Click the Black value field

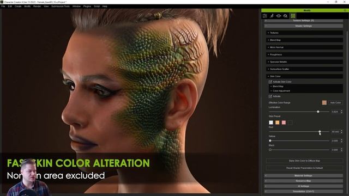pos(335,150)
